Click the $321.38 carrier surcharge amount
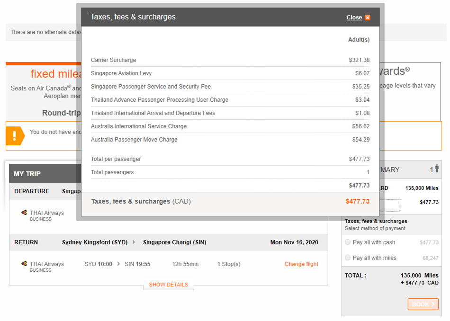Image resolution: width=450 pixels, height=321 pixels. pyautogui.click(x=359, y=60)
